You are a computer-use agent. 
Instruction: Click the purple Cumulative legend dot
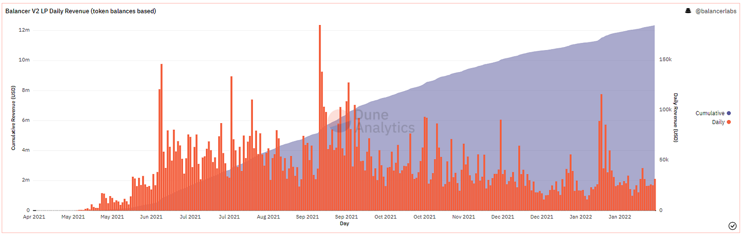click(729, 113)
